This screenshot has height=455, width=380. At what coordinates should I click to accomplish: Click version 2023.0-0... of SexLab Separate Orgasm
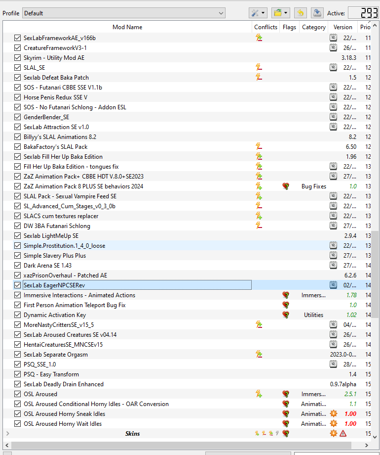[343, 354]
